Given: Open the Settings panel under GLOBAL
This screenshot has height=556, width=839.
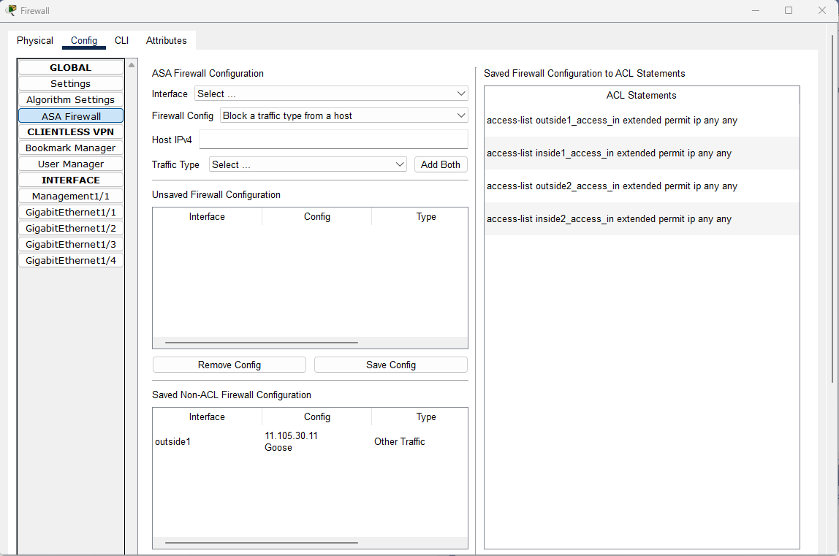Looking at the screenshot, I should 70,83.
